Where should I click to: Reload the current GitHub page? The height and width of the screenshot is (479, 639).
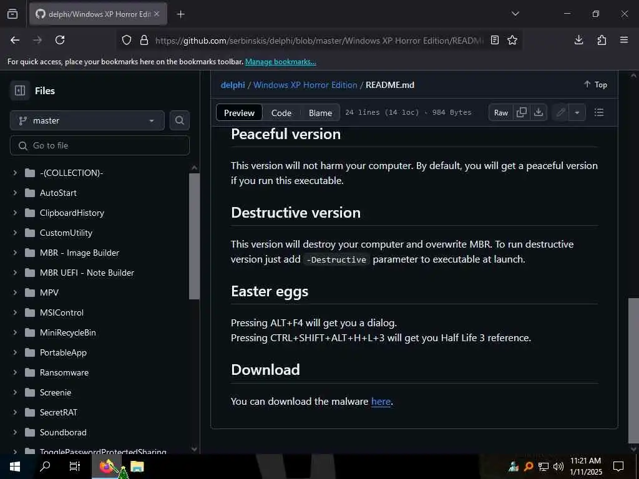pyautogui.click(x=60, y=40)
